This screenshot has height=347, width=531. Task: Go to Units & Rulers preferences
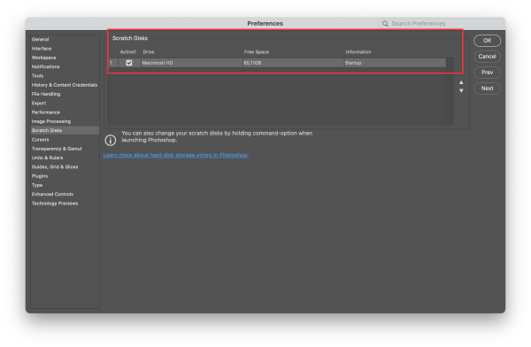click(47, 158)
